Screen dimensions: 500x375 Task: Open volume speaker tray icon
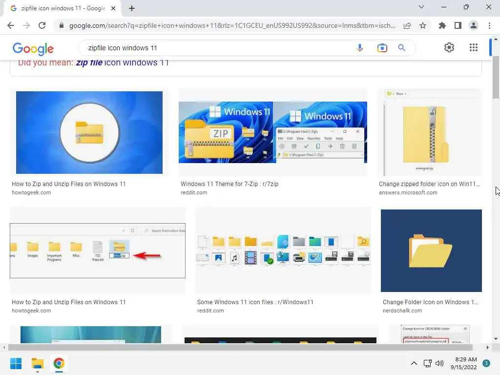pyautogui.click(x=439, y=363)
